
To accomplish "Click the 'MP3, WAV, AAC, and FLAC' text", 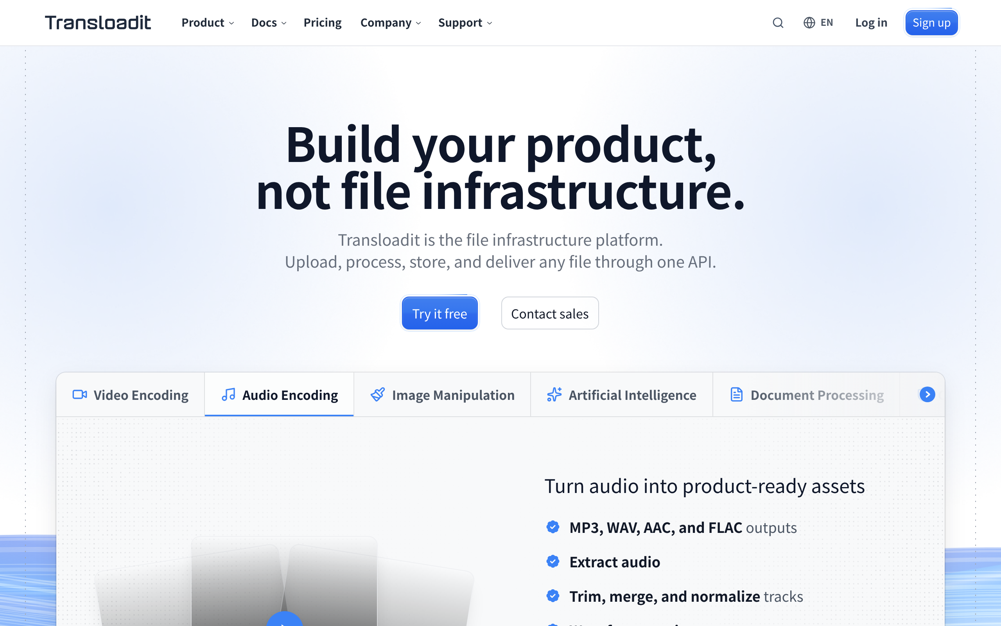I will [x=656, y=527].
